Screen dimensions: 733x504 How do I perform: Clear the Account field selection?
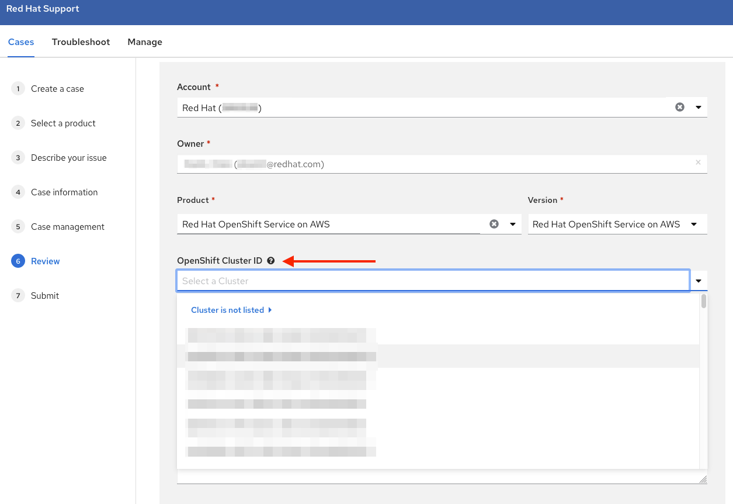pos(679,108)
